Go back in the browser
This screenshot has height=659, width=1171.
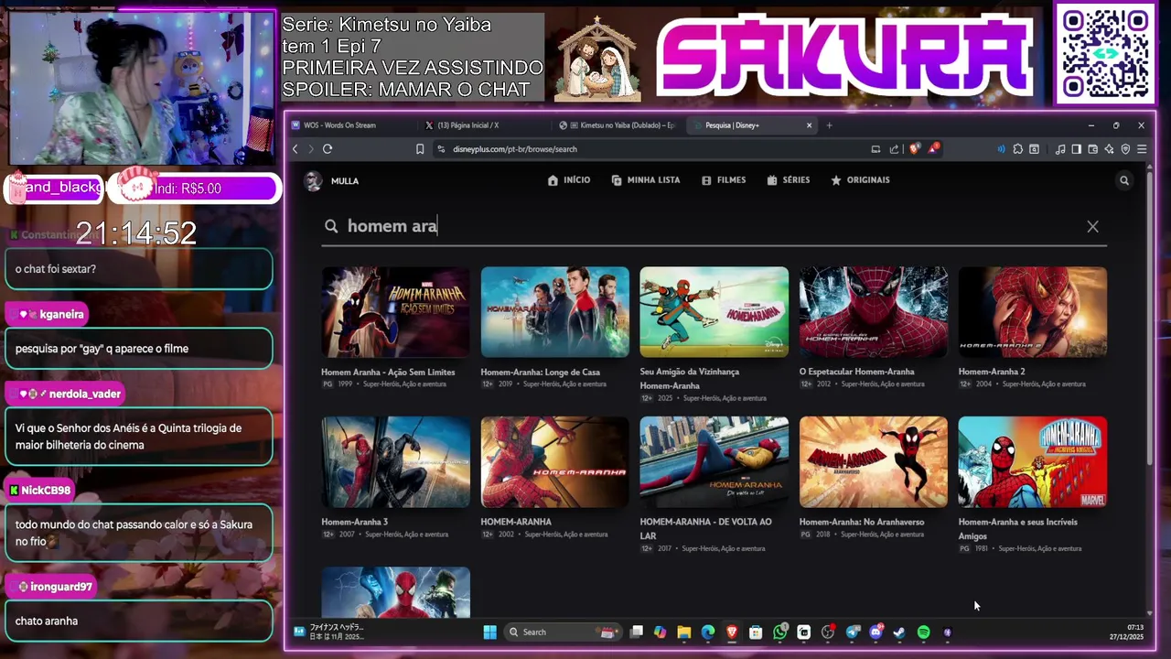coord(295,149)
